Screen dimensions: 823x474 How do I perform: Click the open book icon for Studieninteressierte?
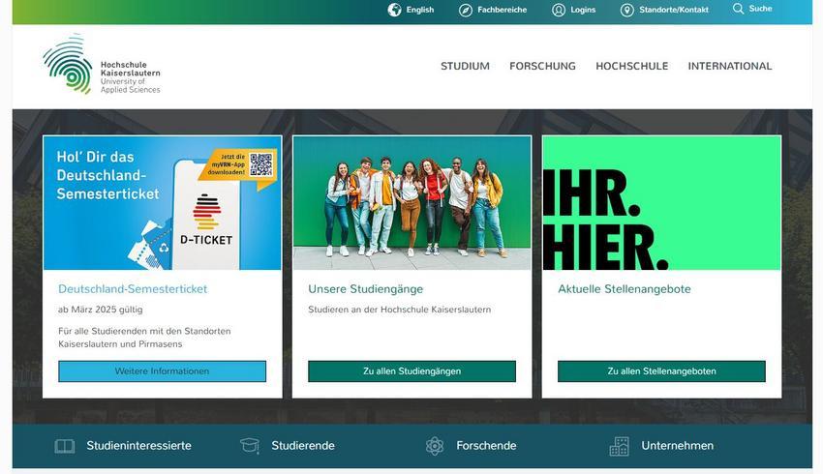65,446
